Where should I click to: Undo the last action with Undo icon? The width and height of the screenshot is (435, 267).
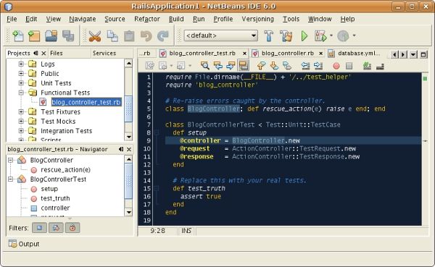(x=146, y=36)
